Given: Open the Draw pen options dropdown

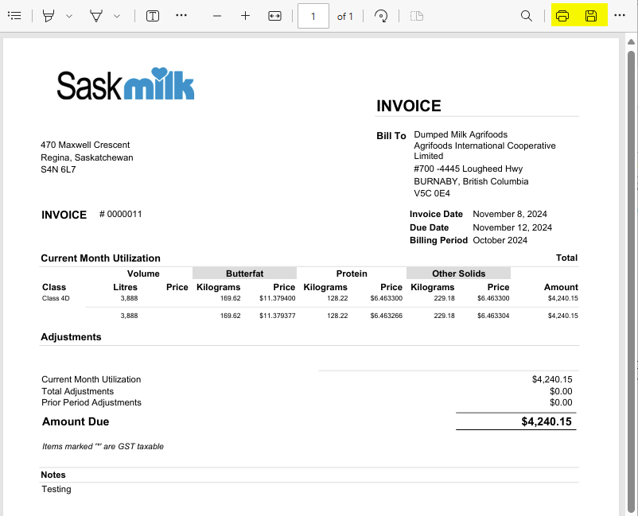Looking at the screenshot, I should point(117,16).
